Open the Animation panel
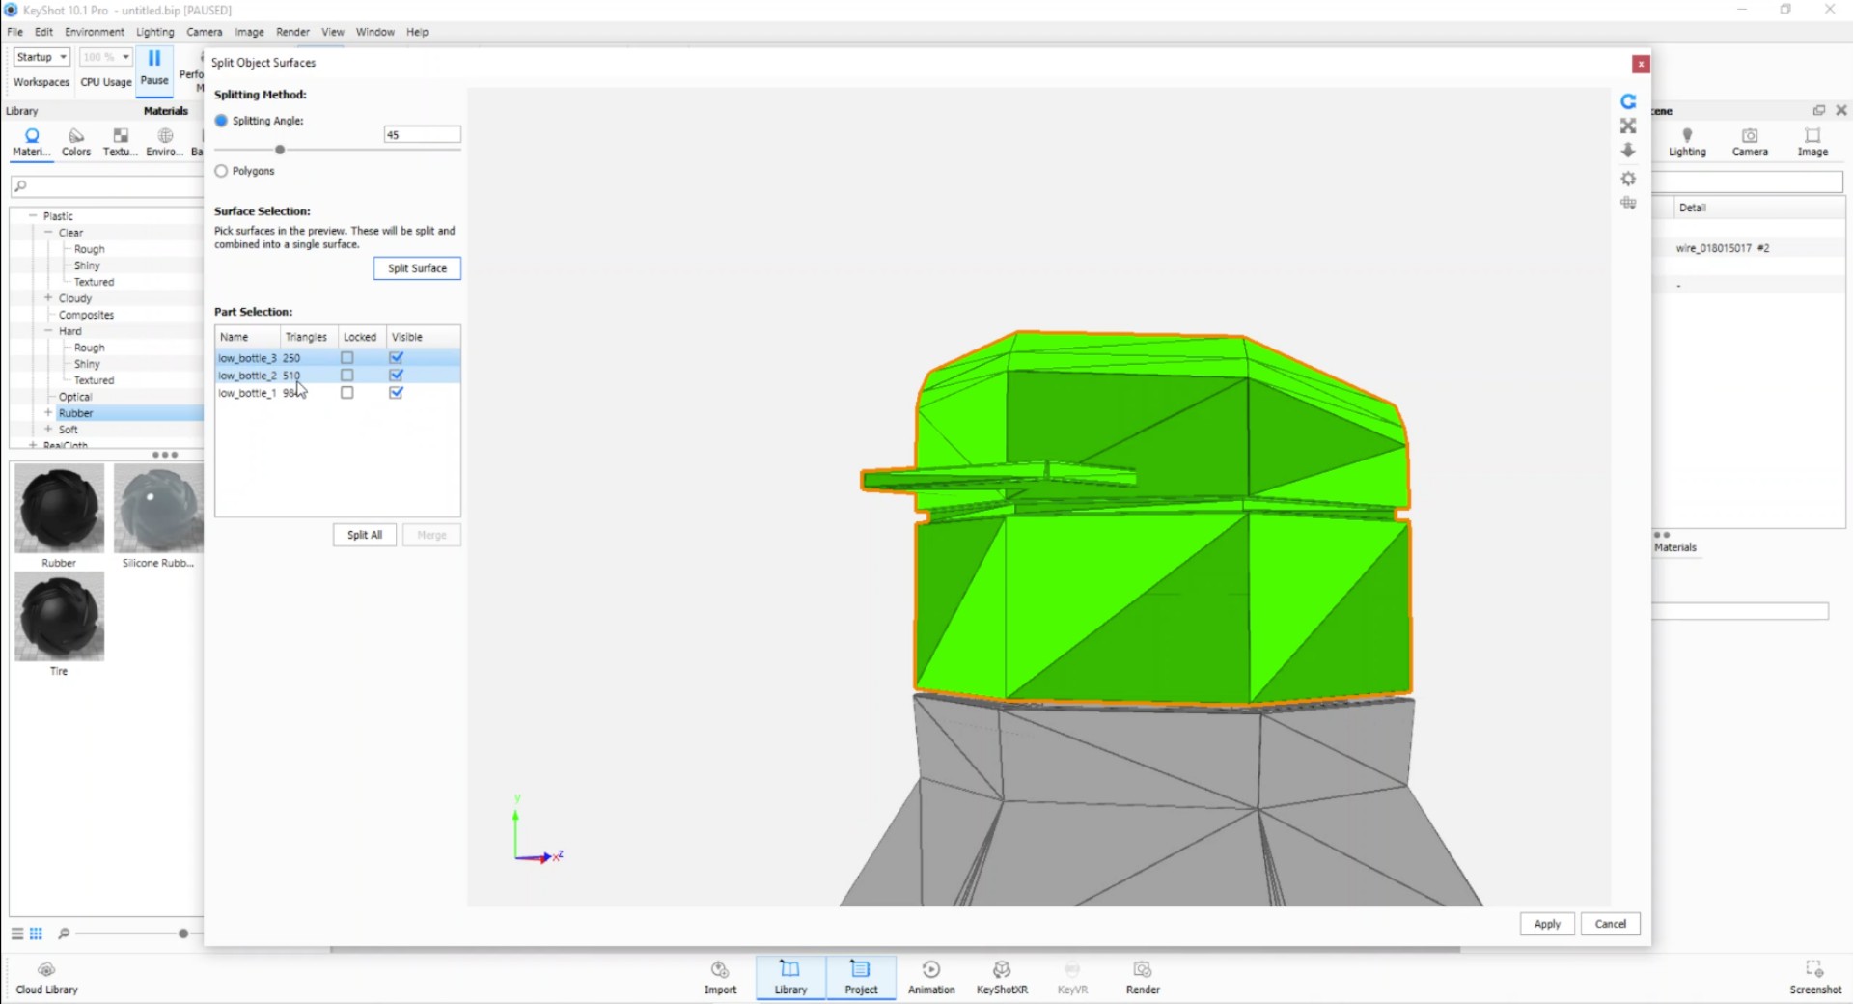1853x1004 pixels. pyautogui.click(x=930, y=977)
